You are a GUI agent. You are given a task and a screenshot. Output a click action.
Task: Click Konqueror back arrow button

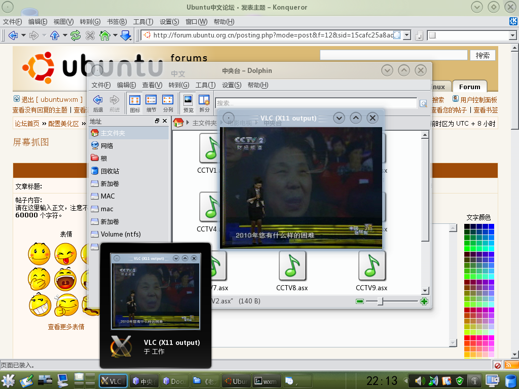point(13,35)
